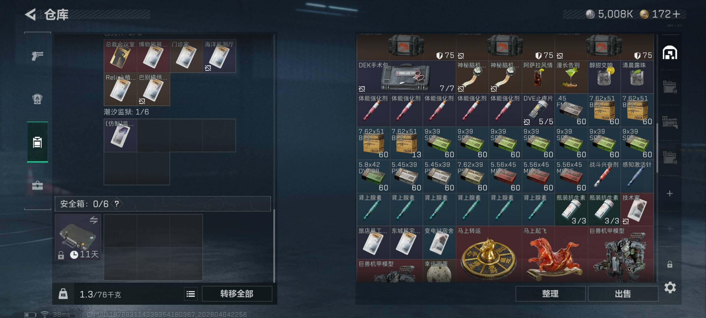The width and height of the screenshot is (706, 318).
Task: Click the 转移全部 button
Action: pos(237,294)
